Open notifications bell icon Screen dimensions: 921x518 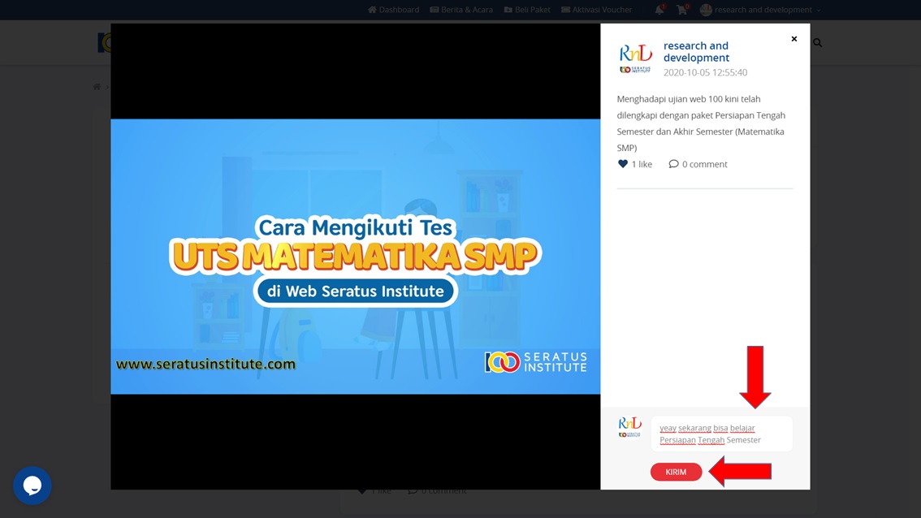point(659,10)
